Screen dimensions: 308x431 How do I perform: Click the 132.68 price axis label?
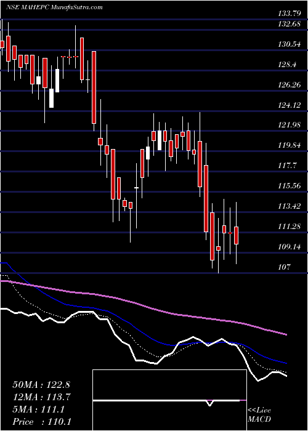(289, 24)
